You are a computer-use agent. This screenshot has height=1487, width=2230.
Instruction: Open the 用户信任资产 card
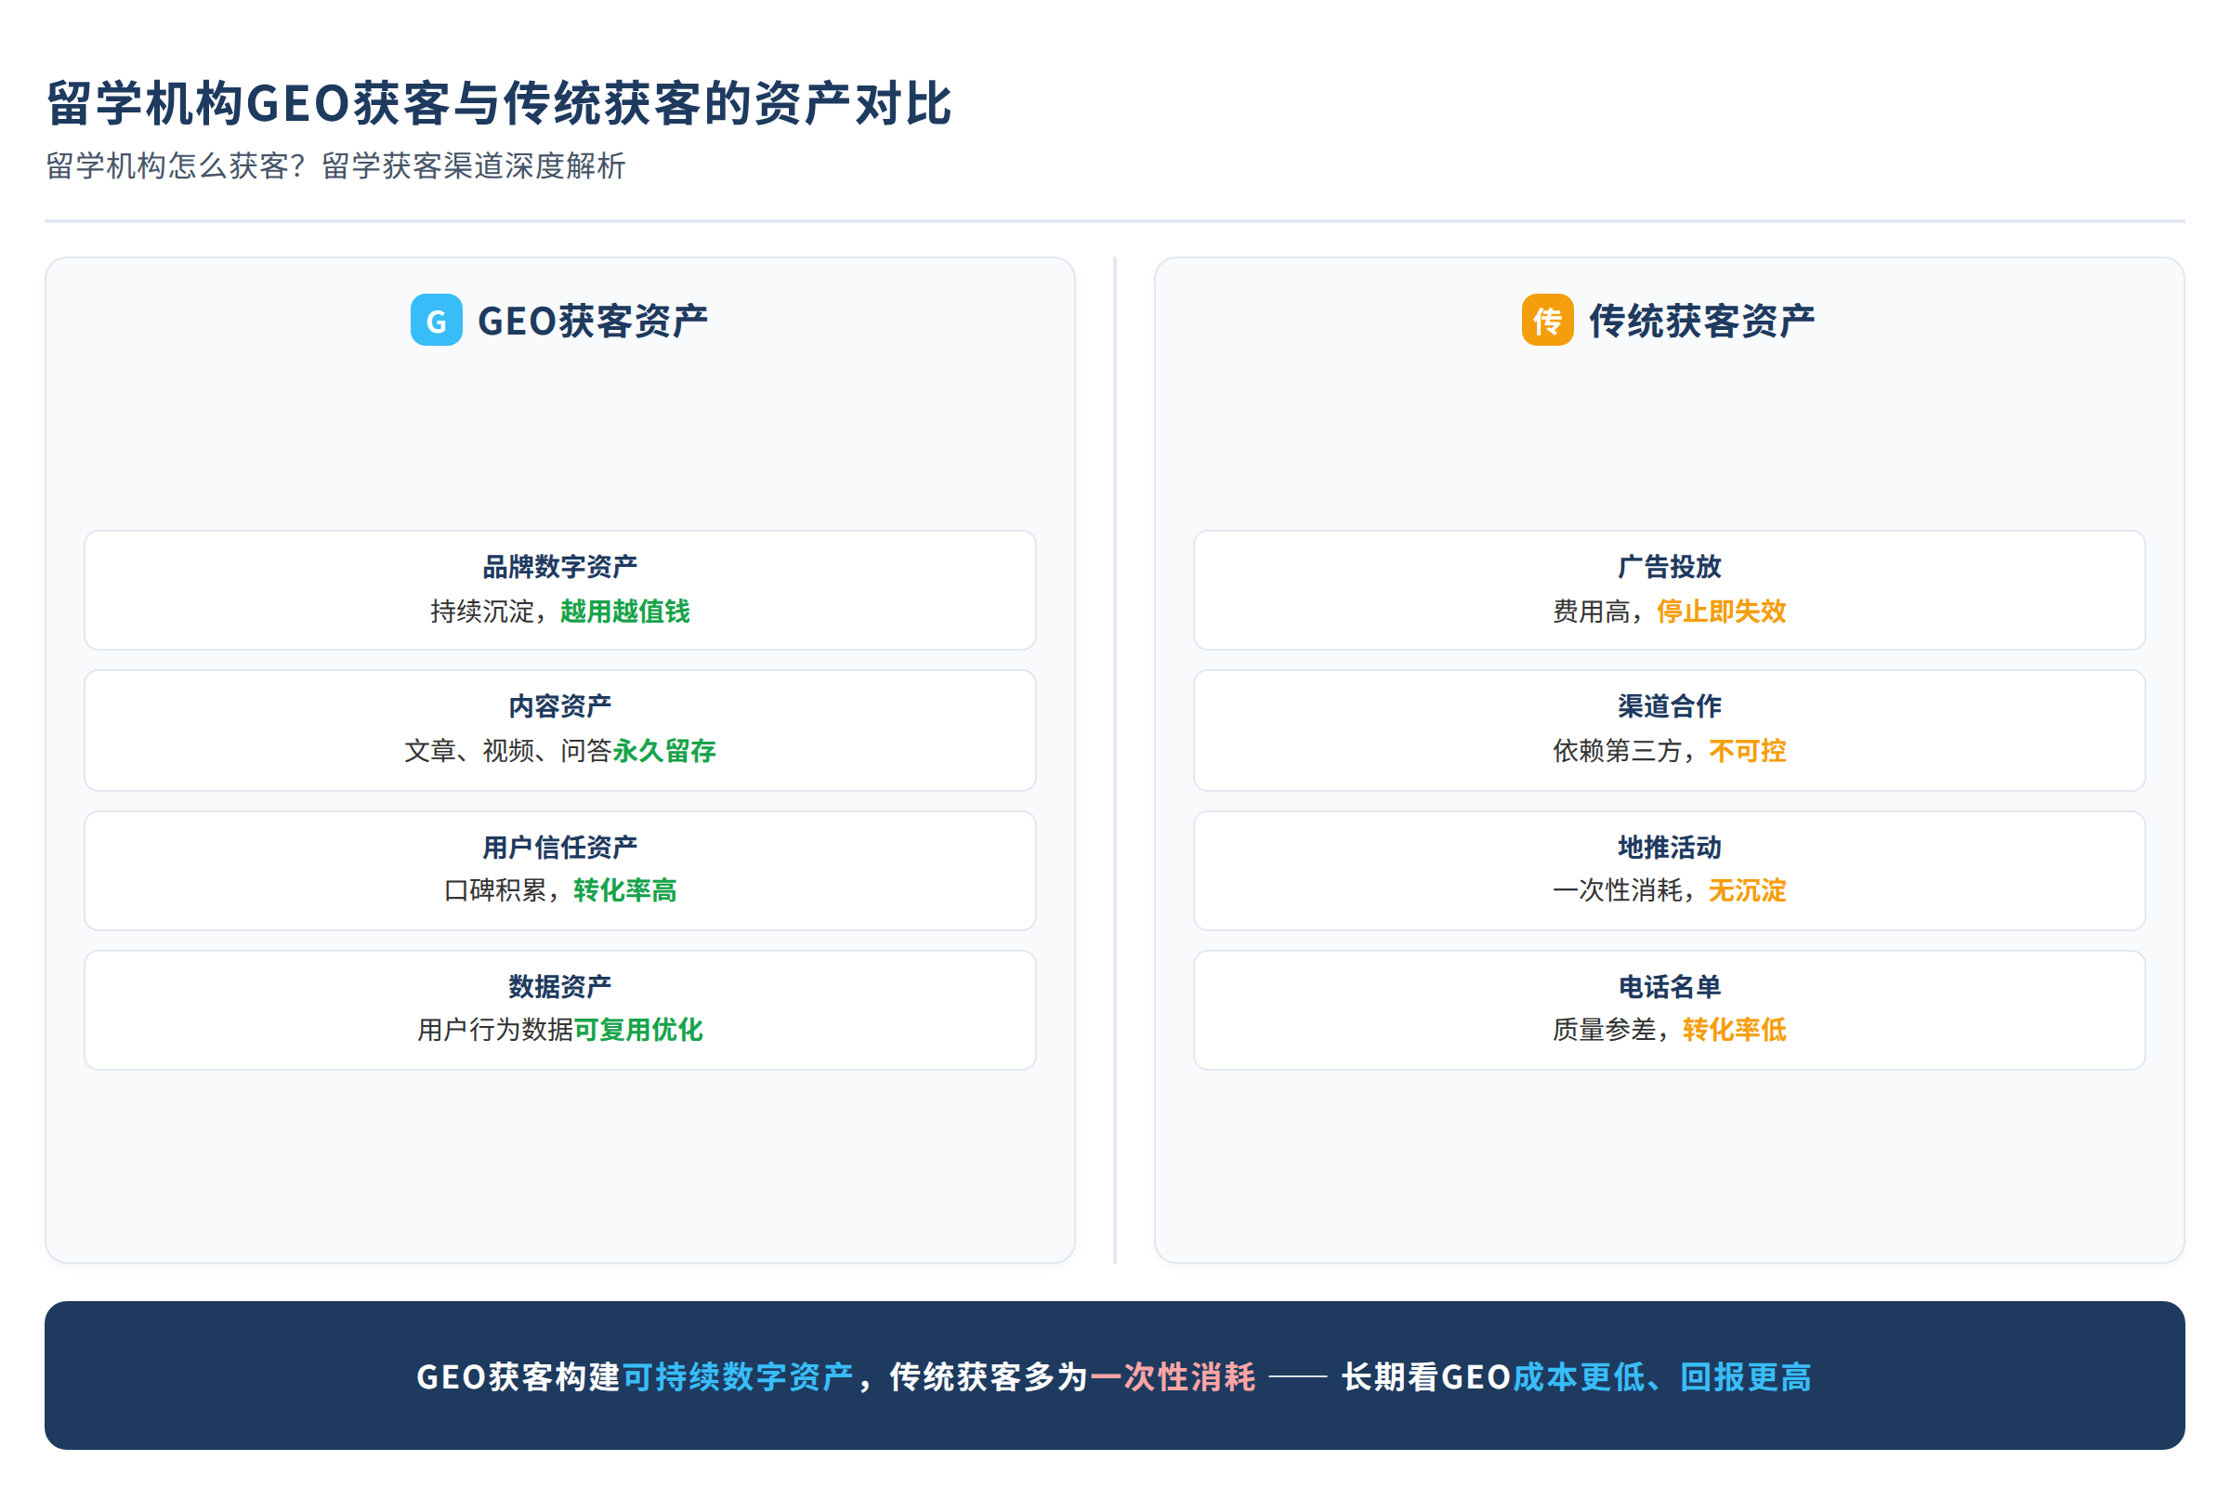[x=560, y=871]
